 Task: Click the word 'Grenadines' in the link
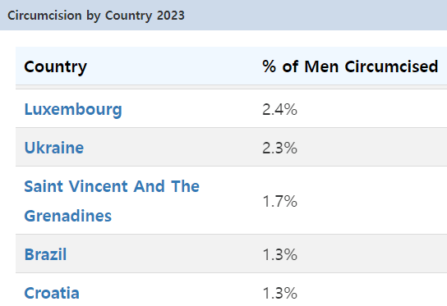click(x=68, y=216)
